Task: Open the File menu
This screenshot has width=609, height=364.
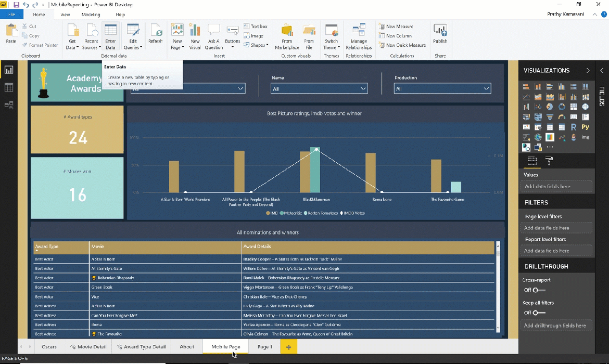Action: pos(11,15)
